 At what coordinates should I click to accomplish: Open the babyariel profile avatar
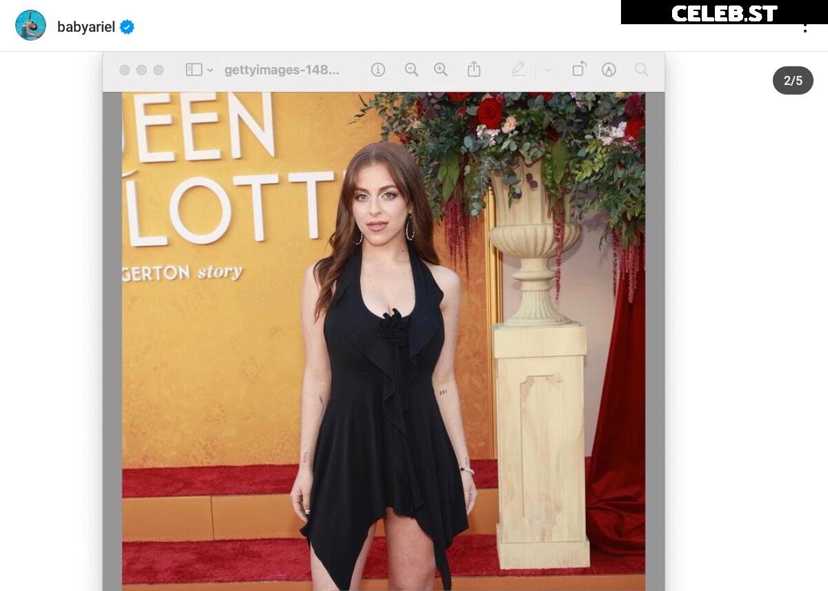31,26
